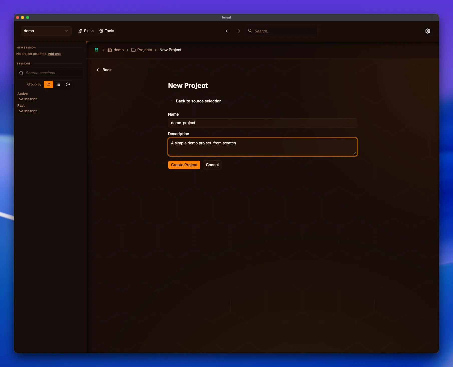This screenshot has width=453, height=367.
Task: Click the macOS yellow minimize window button
Action: point(23,17)
